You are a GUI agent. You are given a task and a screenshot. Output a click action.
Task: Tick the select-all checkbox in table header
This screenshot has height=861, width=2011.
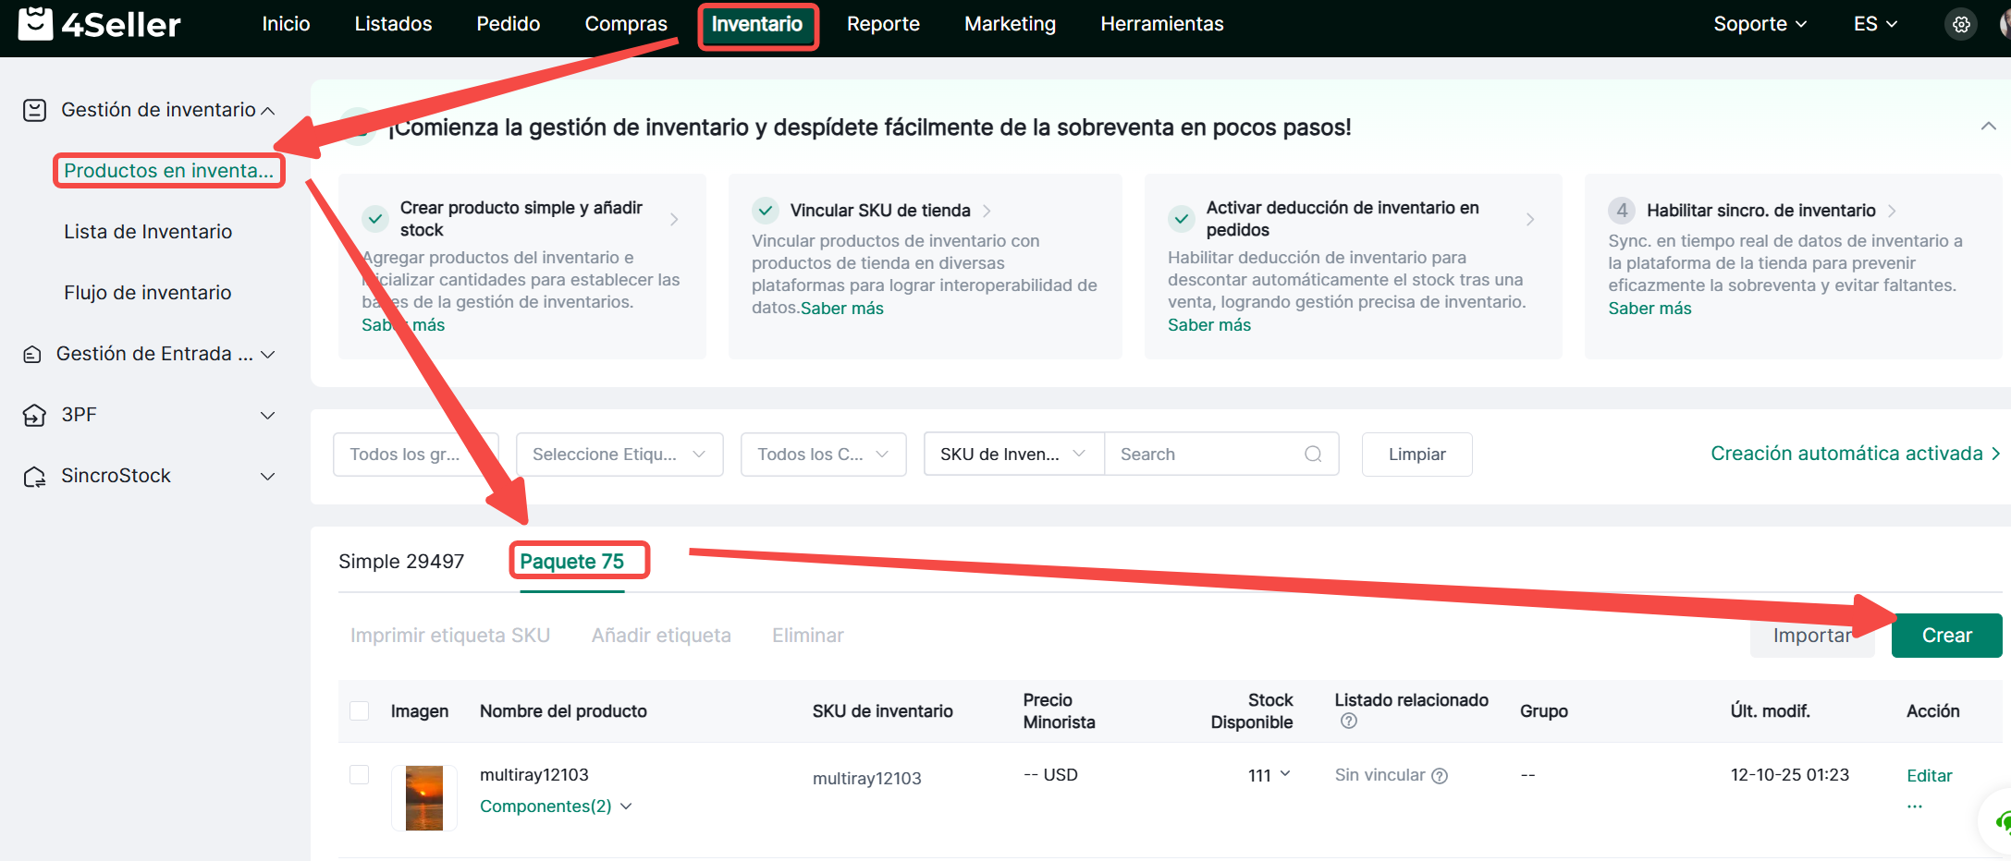[360, 710]
